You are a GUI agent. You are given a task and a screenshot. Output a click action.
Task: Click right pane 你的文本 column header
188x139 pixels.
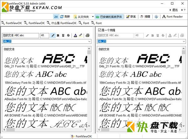pyautogui.click(x=104, y=49)
